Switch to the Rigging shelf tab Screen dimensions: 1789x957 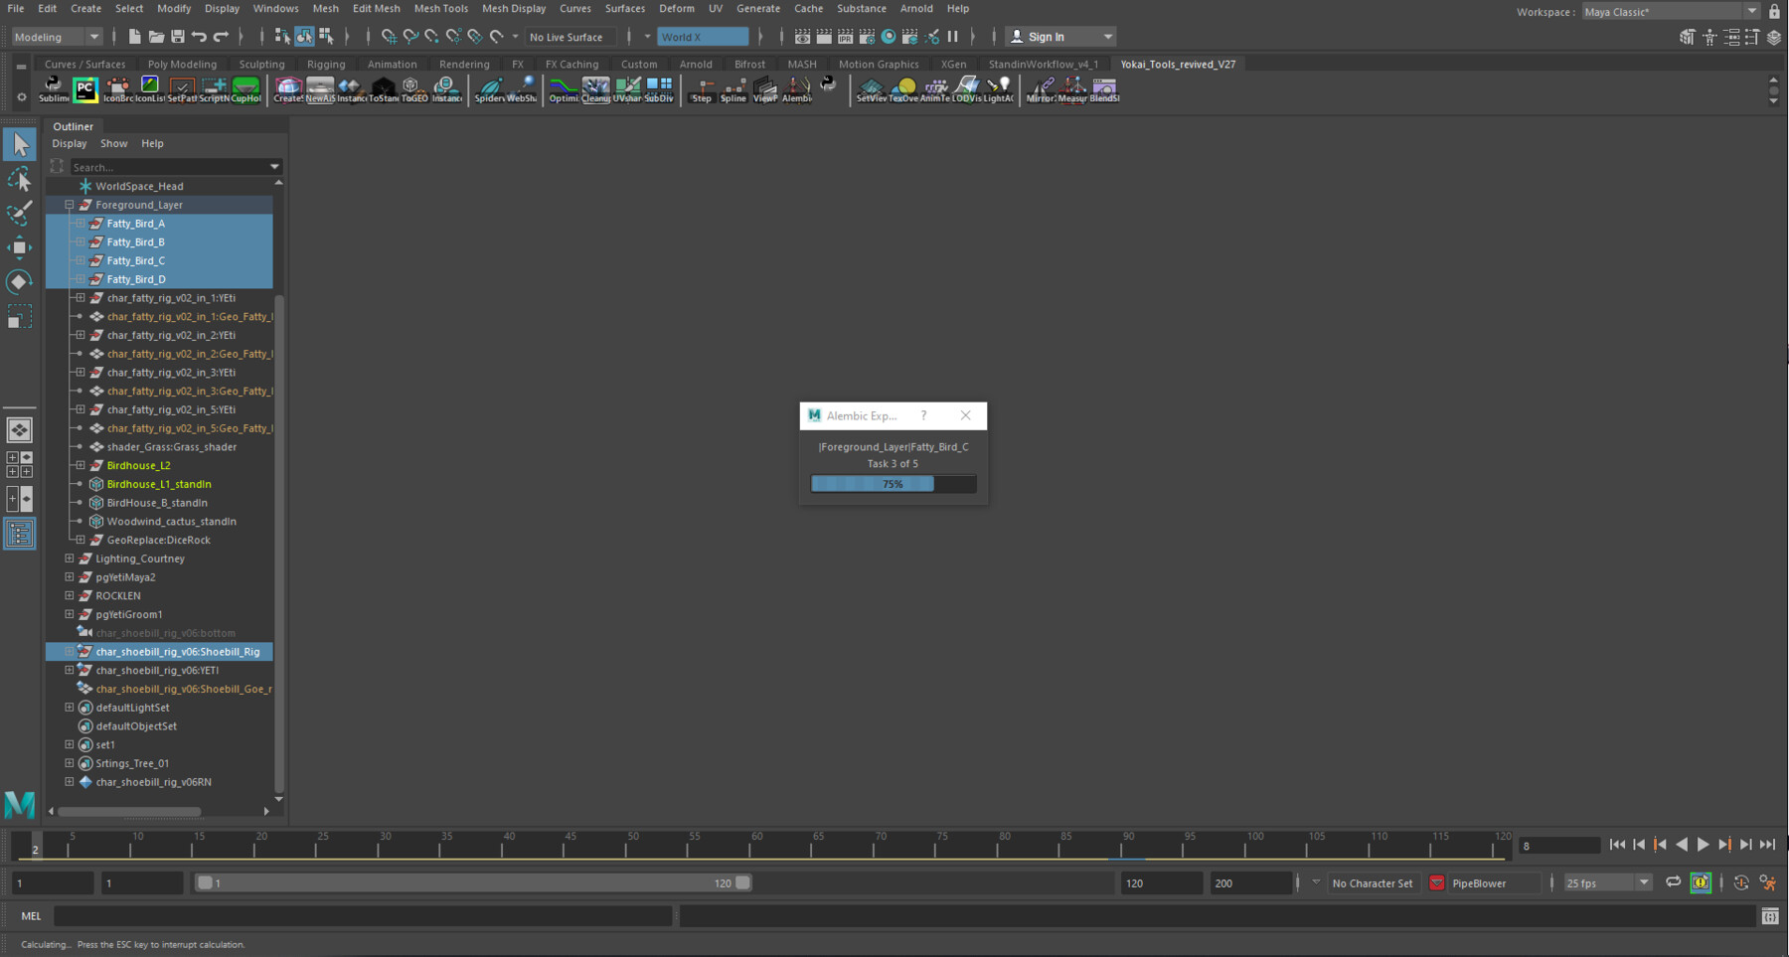click(x=326, y=63)
